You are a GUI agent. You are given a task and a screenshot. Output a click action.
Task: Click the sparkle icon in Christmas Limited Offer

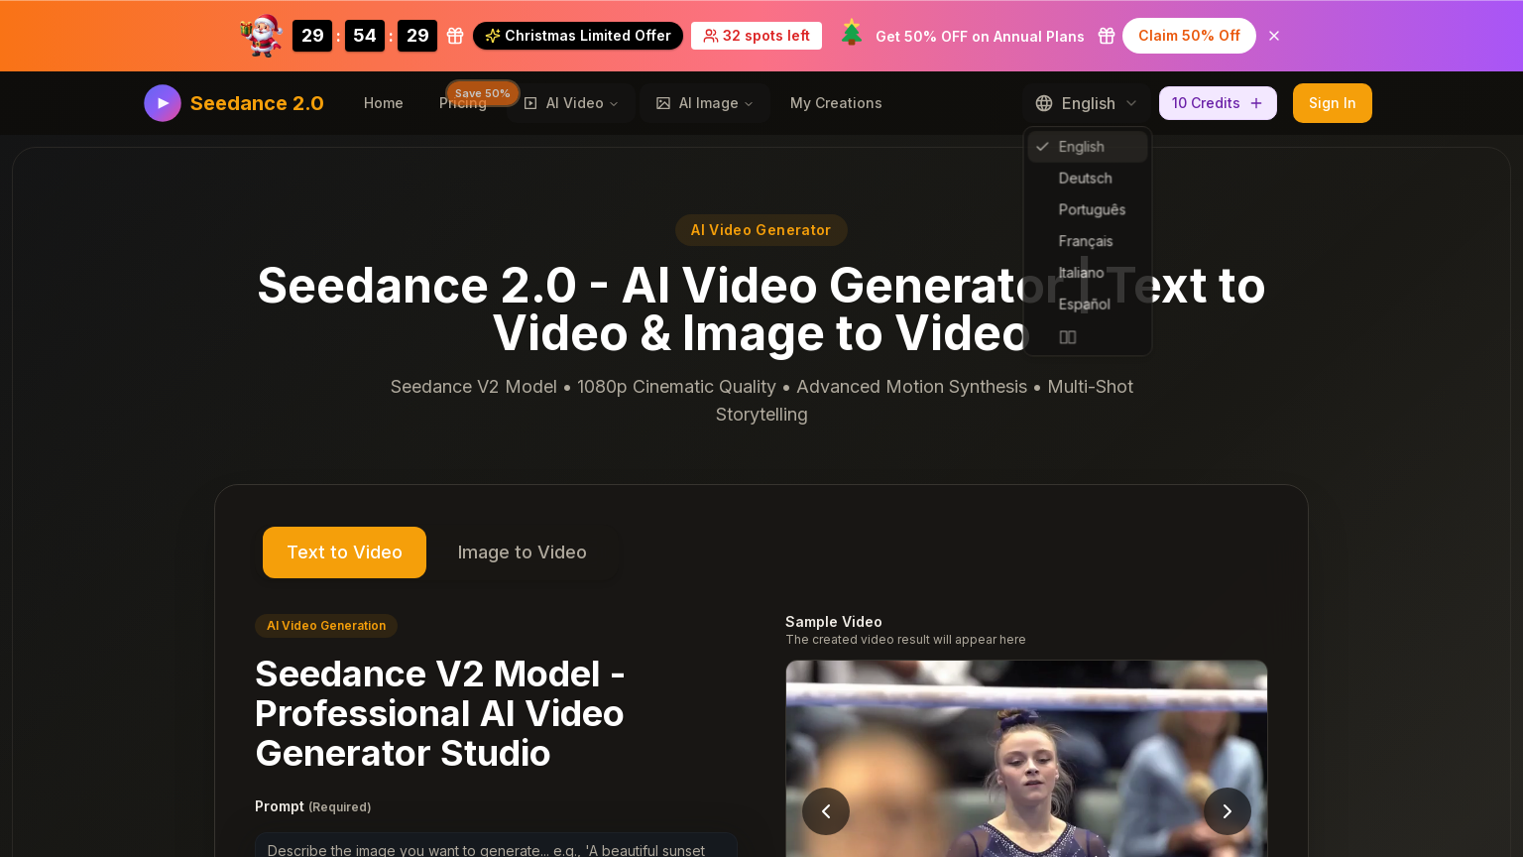pyautogui.click(x=491, y=35)
